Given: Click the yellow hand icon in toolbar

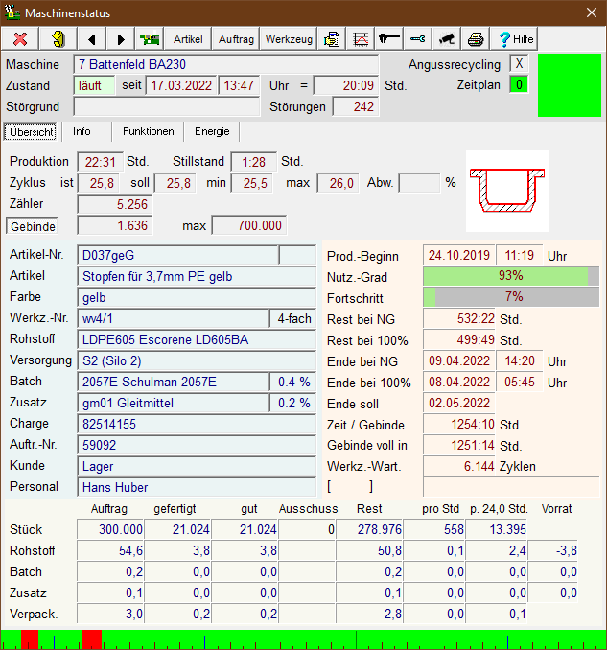Looking at the screenshot, I should (x=58, y=39).
